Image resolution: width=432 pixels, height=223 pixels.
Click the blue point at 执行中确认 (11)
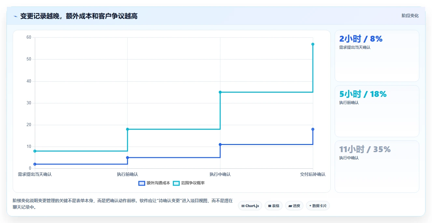[x=220, y=144]
